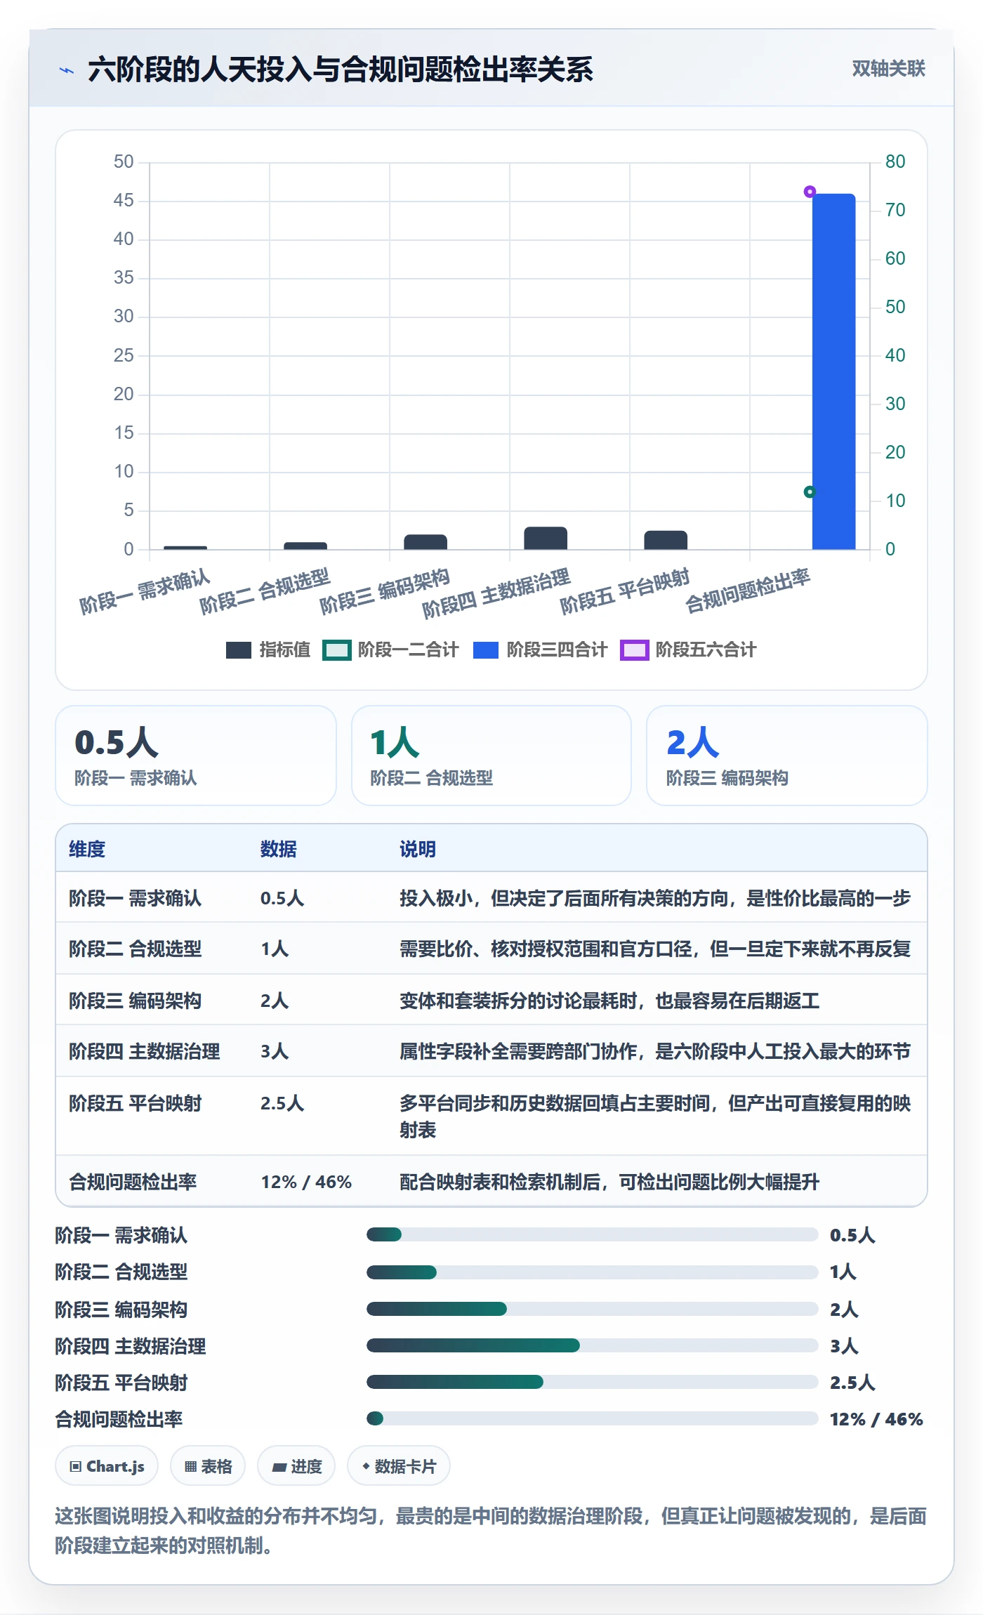The image size is (983, 1615).
Task: Click the 进度 tag chip
Action: [296, 1466]
